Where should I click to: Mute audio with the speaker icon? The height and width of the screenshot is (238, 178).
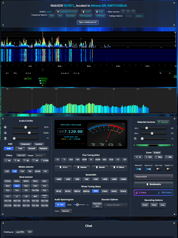(x=5, y=127)
